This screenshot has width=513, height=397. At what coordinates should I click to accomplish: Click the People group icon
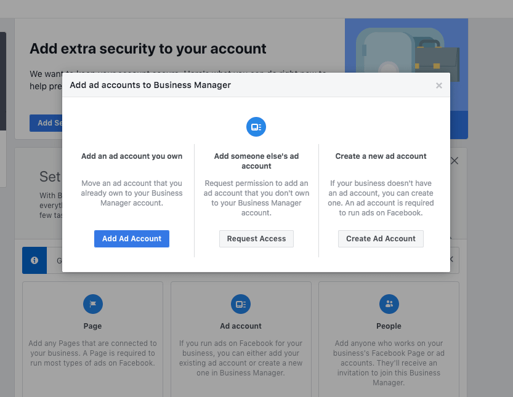(389, 304)
